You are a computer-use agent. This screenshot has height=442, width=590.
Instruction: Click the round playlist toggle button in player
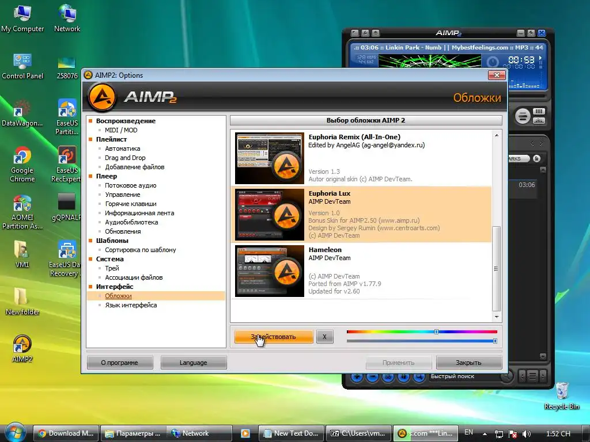click(x=523, y=116)
